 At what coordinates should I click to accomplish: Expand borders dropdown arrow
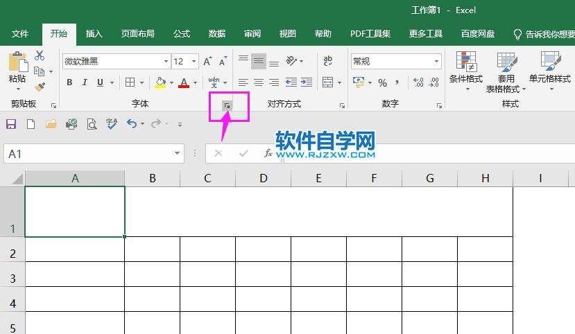click(141, 82)
